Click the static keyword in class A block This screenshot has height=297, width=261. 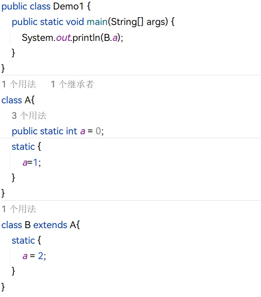tap(23, 147)
